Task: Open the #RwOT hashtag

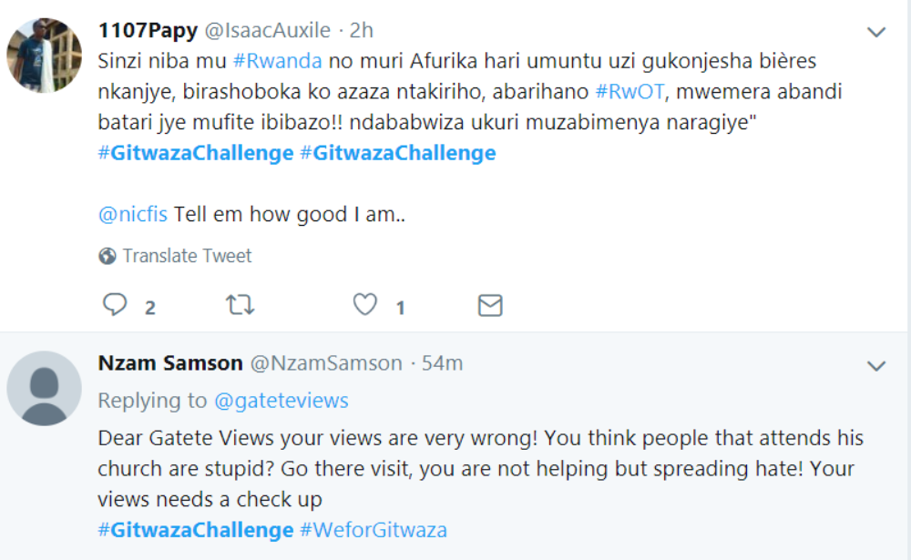Action: [630, 91]
